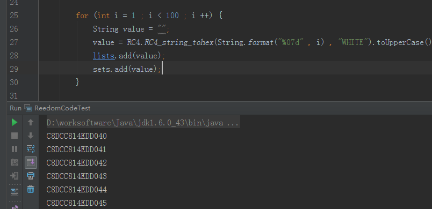Image resolution: width=432 pixels, height=209 pixels.
Task: Click the closing brace on line 30
Action: point(78,82)
